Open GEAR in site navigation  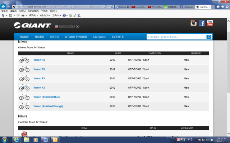pyautogui.click(x=54, y=37)
